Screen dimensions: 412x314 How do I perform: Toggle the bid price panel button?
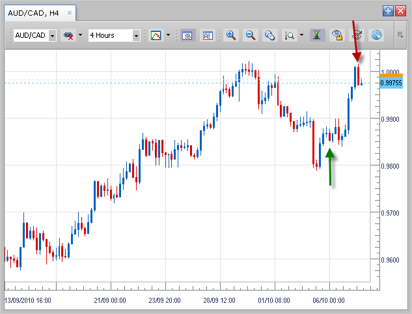click(187, 35)
